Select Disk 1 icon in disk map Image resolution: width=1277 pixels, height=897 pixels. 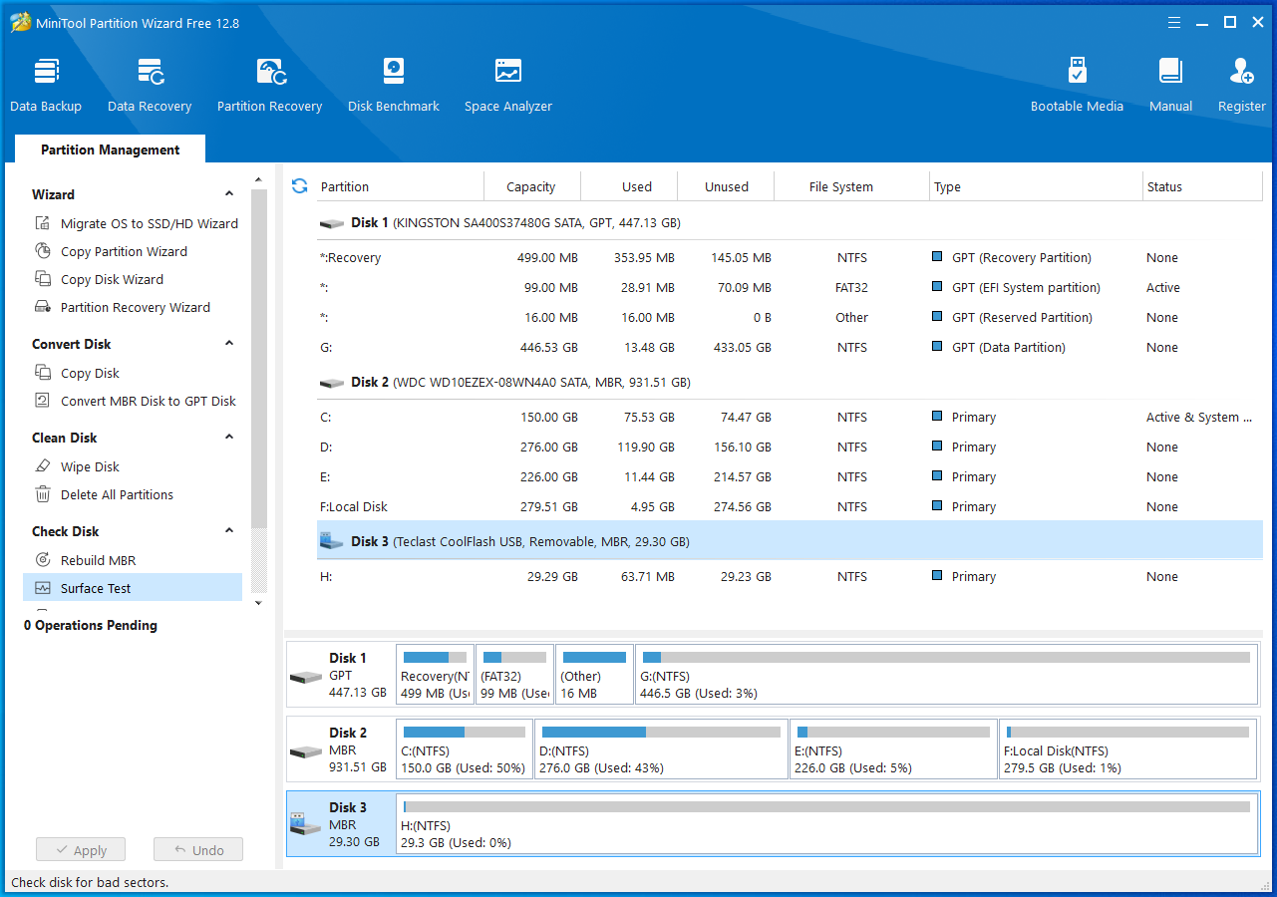coord(306,677)
